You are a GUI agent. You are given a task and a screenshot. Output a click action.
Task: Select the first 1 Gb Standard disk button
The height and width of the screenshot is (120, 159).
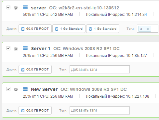point(69,29)
